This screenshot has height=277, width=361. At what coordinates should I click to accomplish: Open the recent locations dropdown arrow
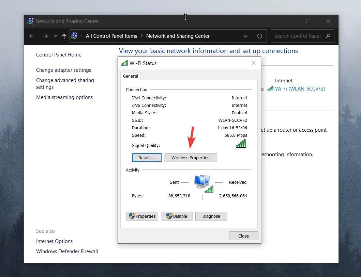point(55,36)
